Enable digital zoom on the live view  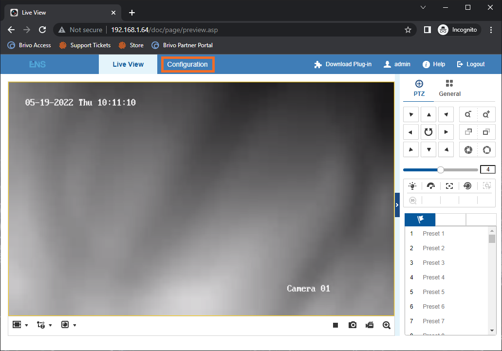[x=387, y=325]
